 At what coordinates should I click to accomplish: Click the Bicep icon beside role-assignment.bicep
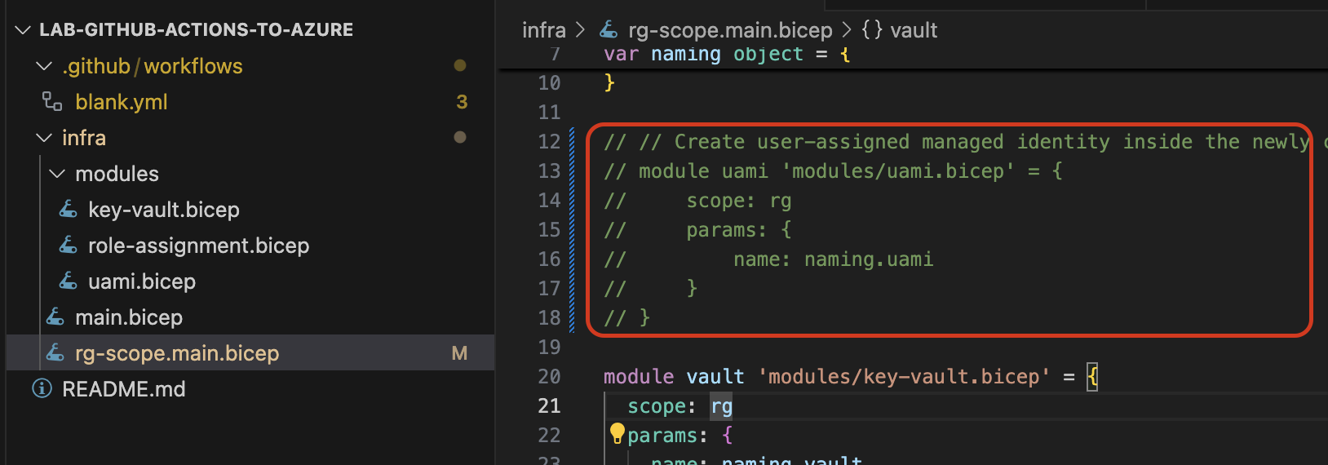(x=69, y=246)
